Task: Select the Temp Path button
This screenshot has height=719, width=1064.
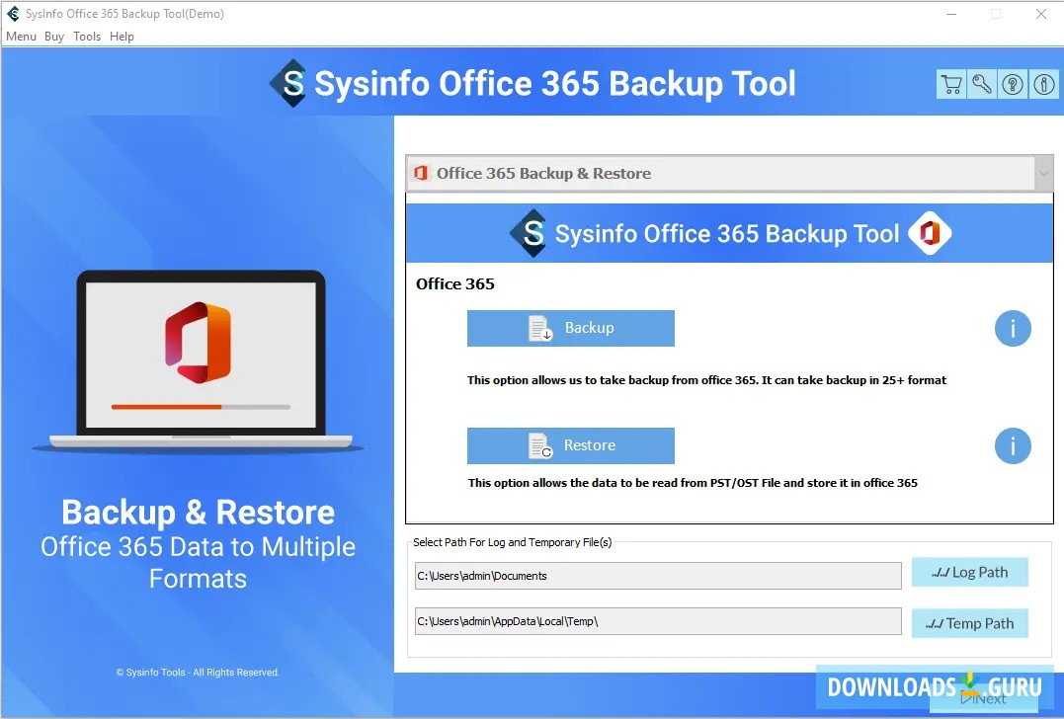Action: point(970,622)
